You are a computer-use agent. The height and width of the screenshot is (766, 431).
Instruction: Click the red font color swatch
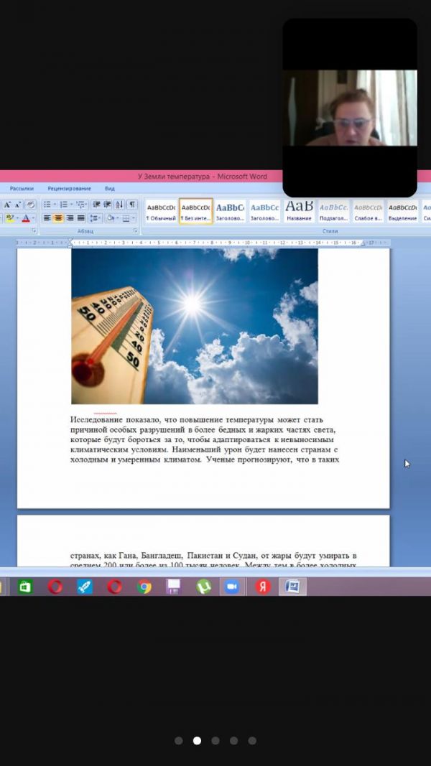26,218
